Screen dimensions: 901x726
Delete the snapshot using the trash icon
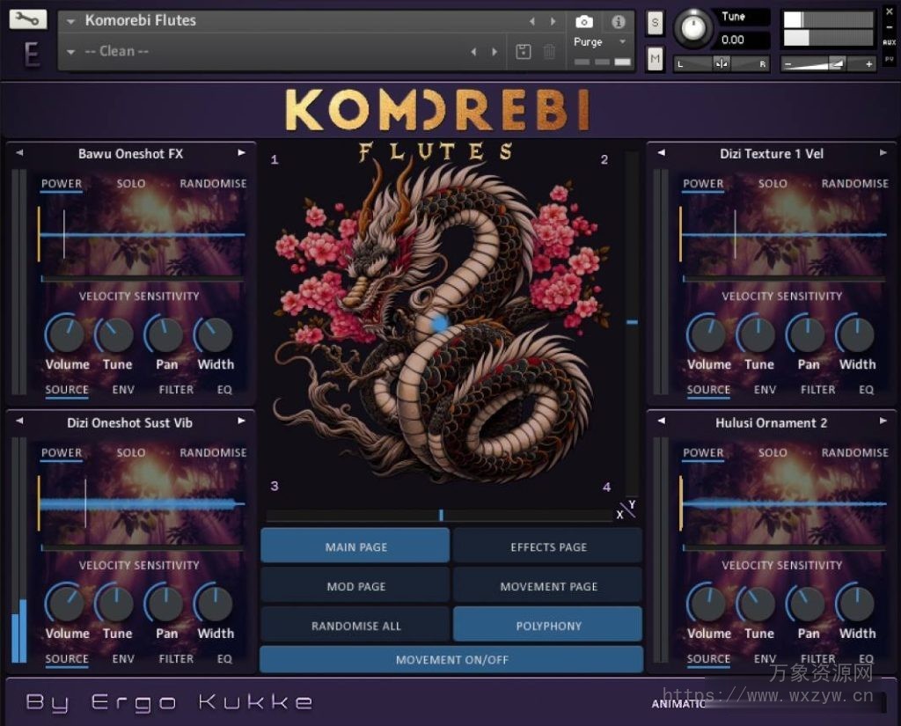[x=549, y=51]
